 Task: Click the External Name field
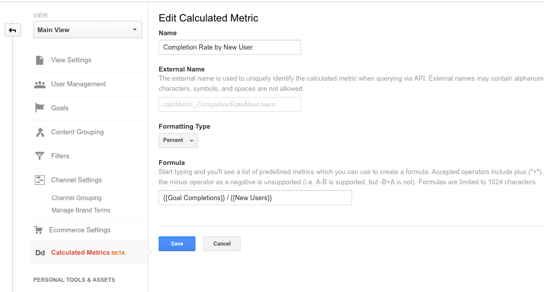229,105
